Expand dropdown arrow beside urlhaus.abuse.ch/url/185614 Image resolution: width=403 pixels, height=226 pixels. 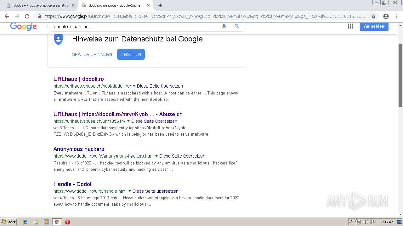pos(128,121)
